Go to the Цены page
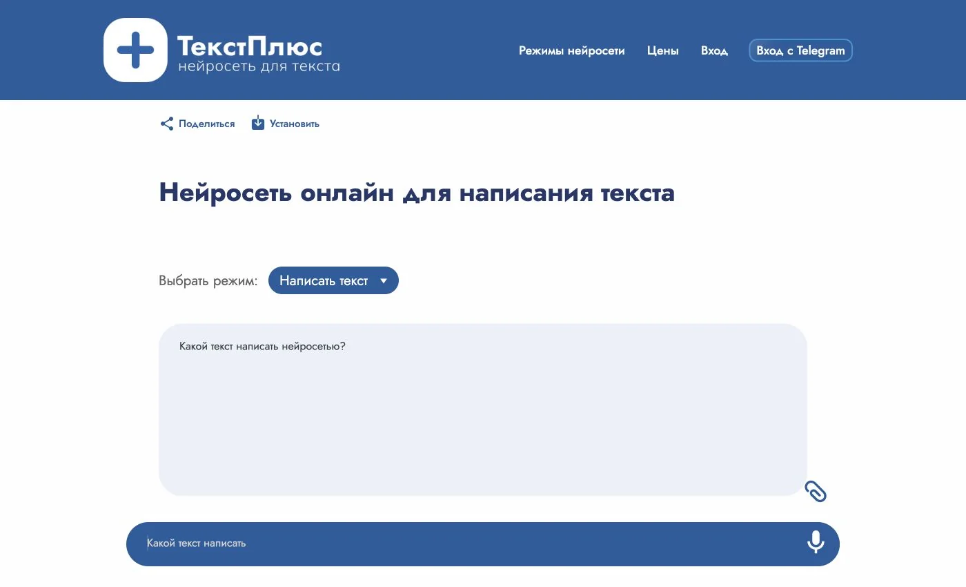Image resolution: width=966 pixels, height=587 pixels. point(663,50)
